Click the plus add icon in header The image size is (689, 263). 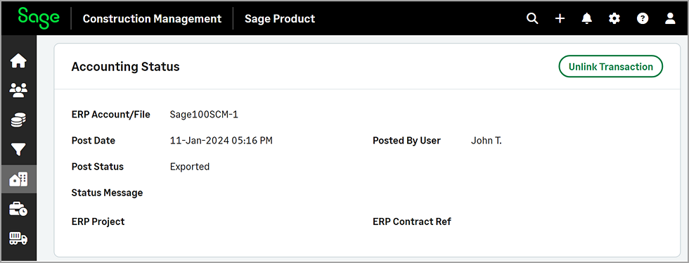tap(560, 18)
